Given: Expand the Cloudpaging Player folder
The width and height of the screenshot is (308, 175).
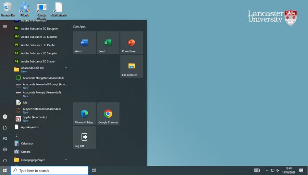Looking at the screenshot, I should tap(66, 160).
